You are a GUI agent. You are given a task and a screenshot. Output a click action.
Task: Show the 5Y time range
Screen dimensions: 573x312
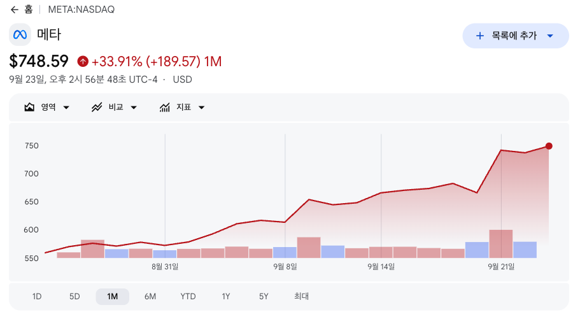(x=264, y=296)
